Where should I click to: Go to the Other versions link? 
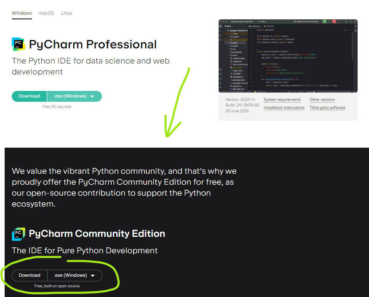pos(322,100)
